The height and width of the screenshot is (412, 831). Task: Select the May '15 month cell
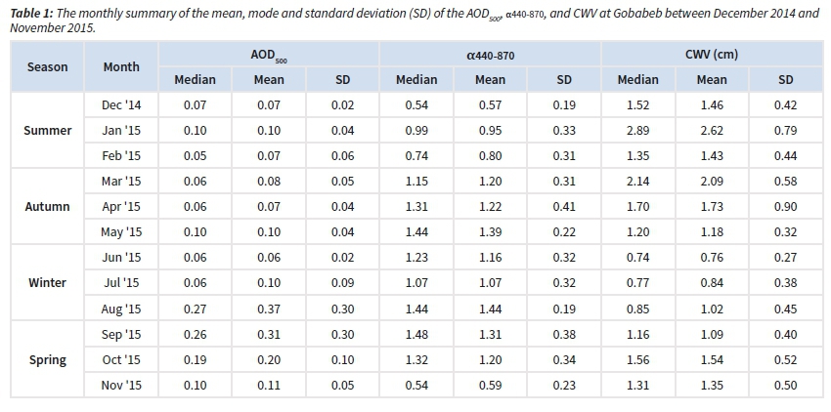click(121, 232)
